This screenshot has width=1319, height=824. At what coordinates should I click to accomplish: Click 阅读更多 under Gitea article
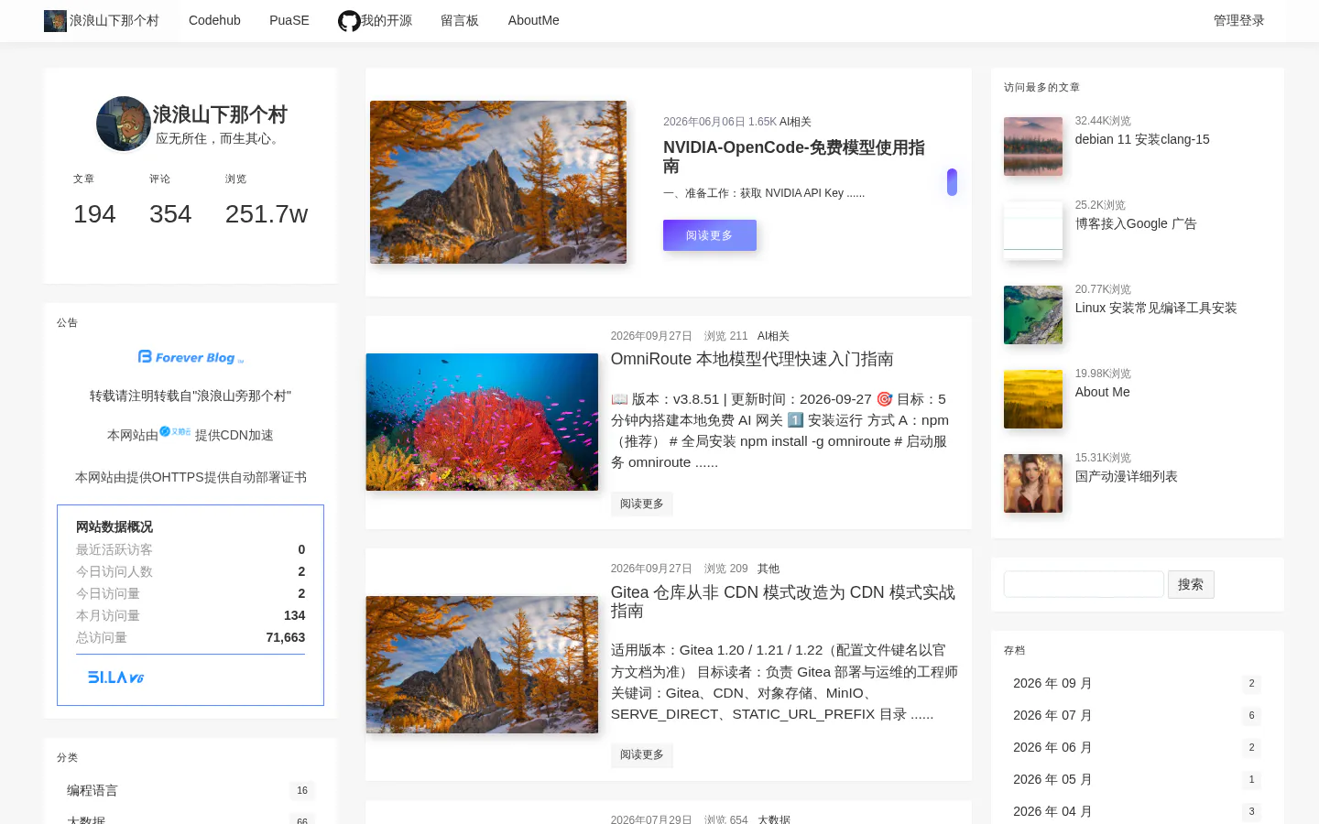coord(642,754)
